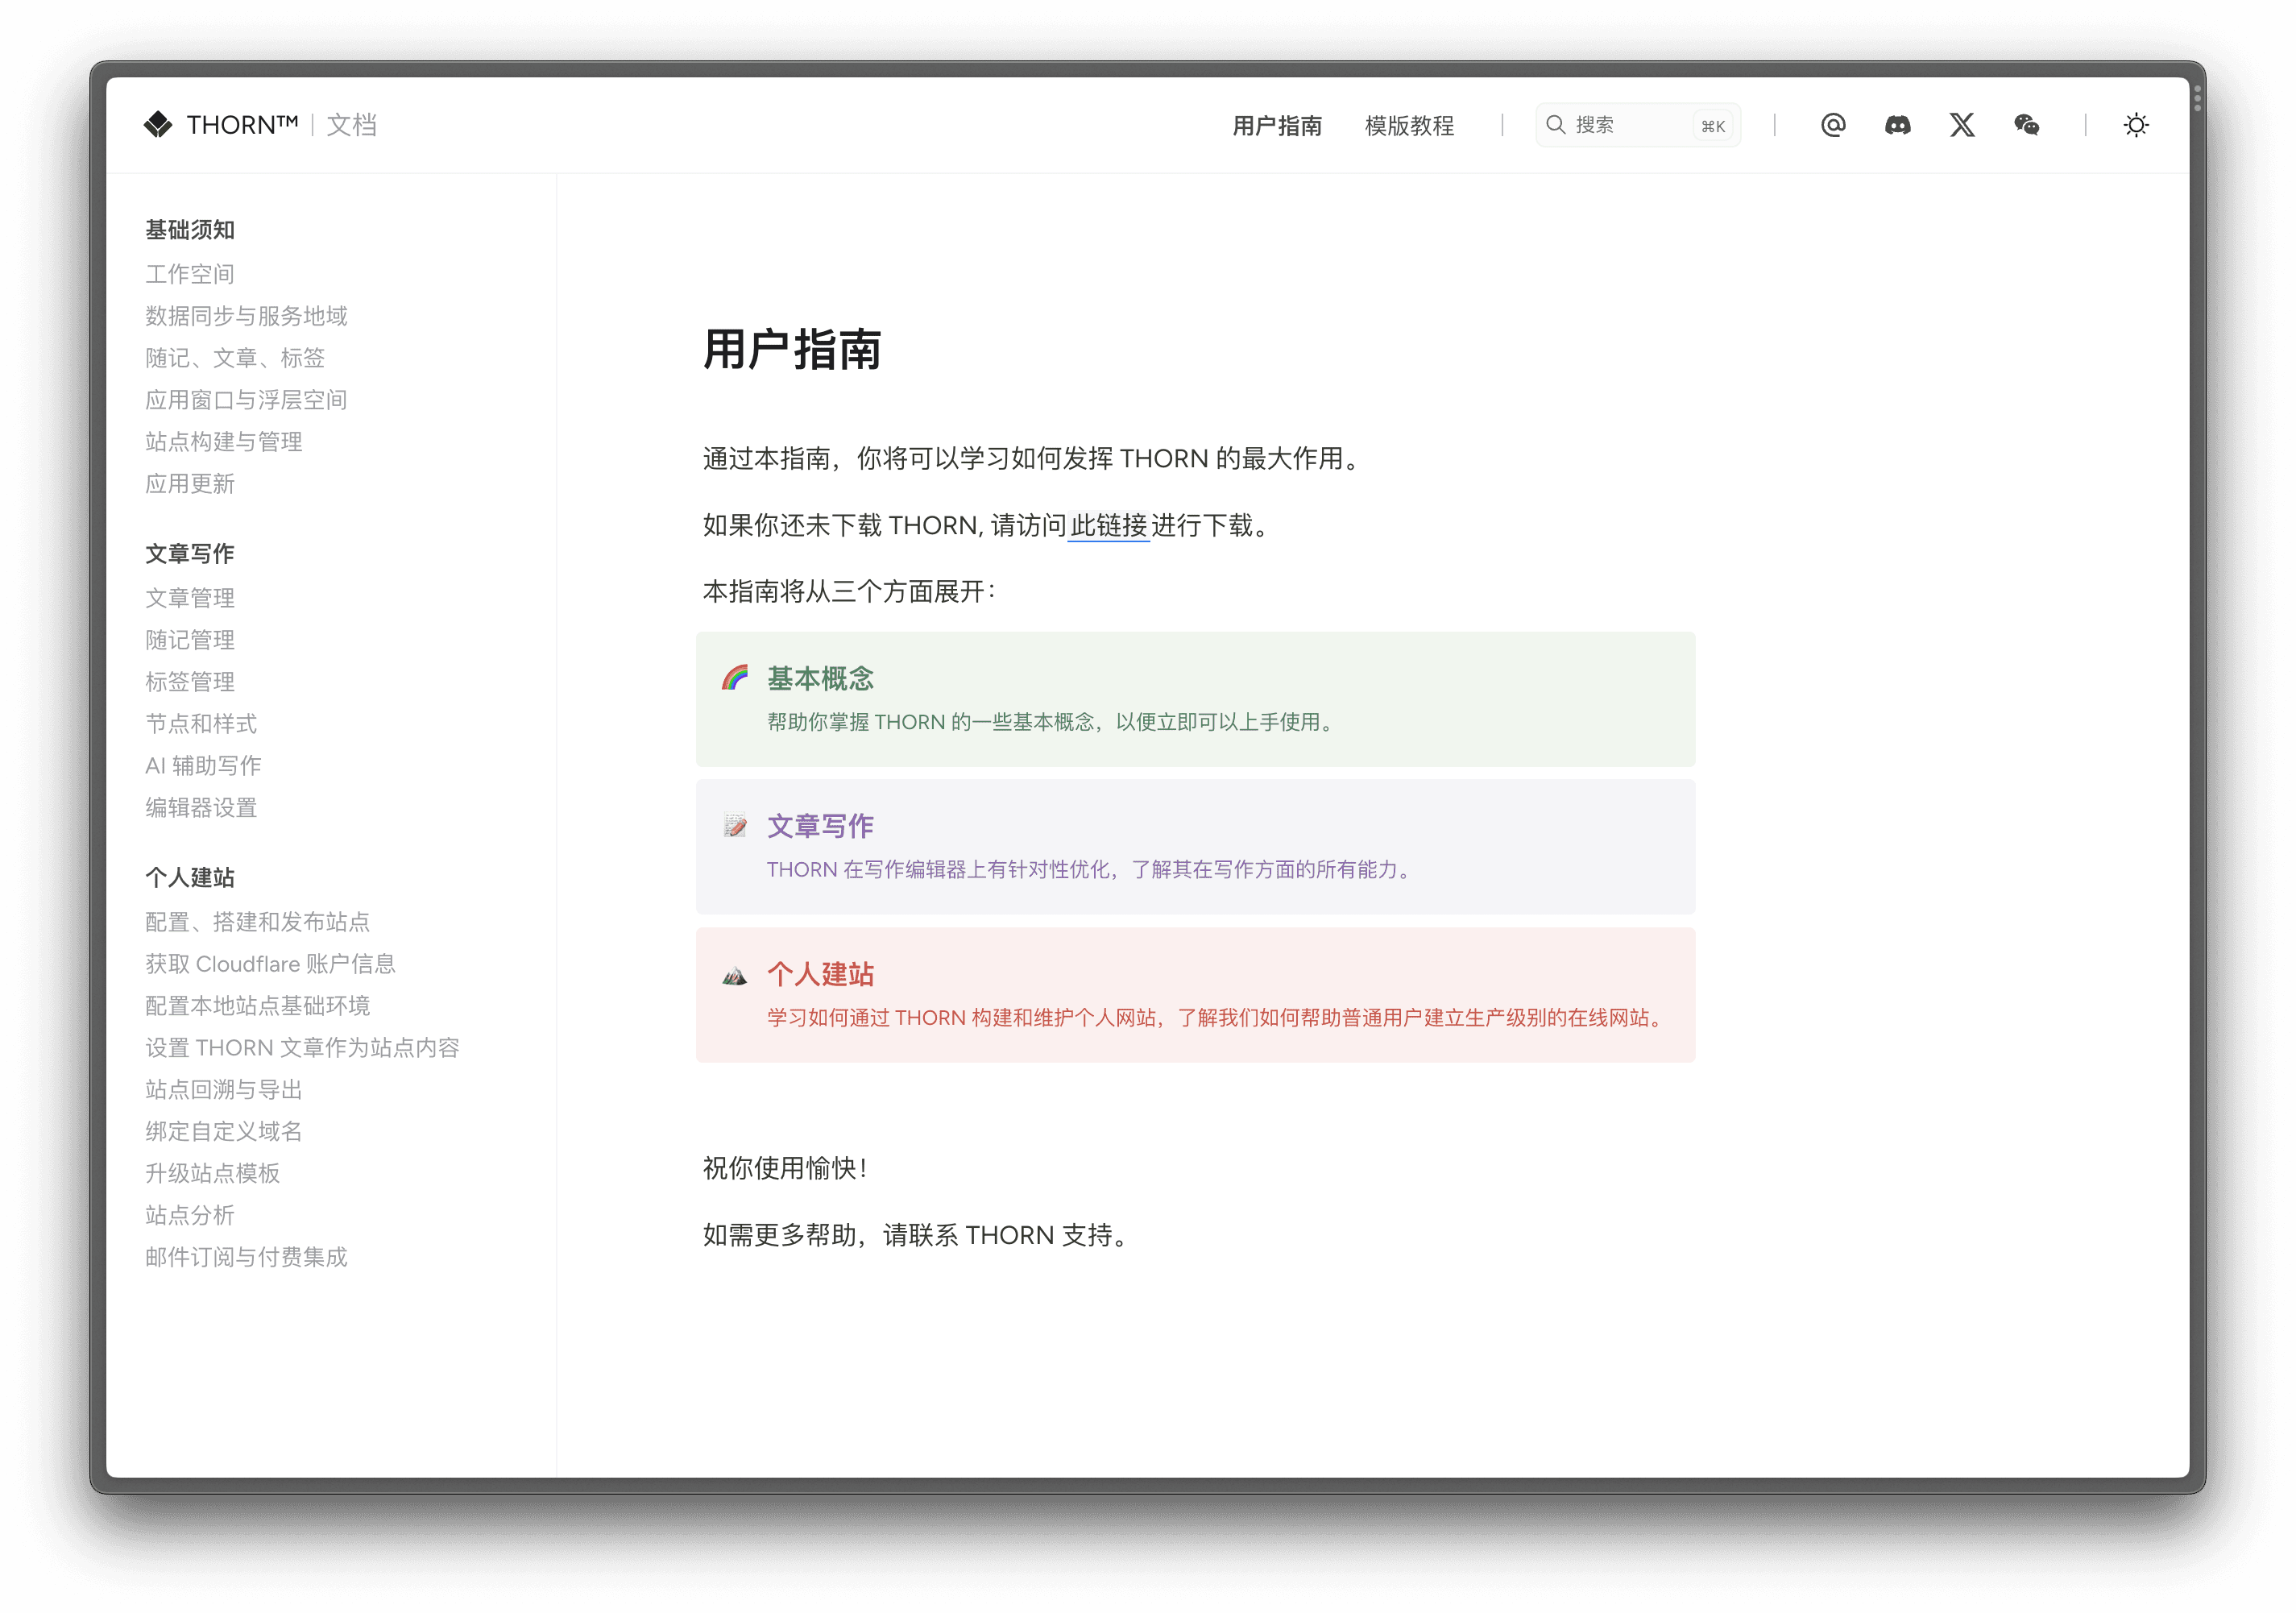Open the 此链接 download link
This screenshot has width=2296, height=1613.
tap(1108, 525)
